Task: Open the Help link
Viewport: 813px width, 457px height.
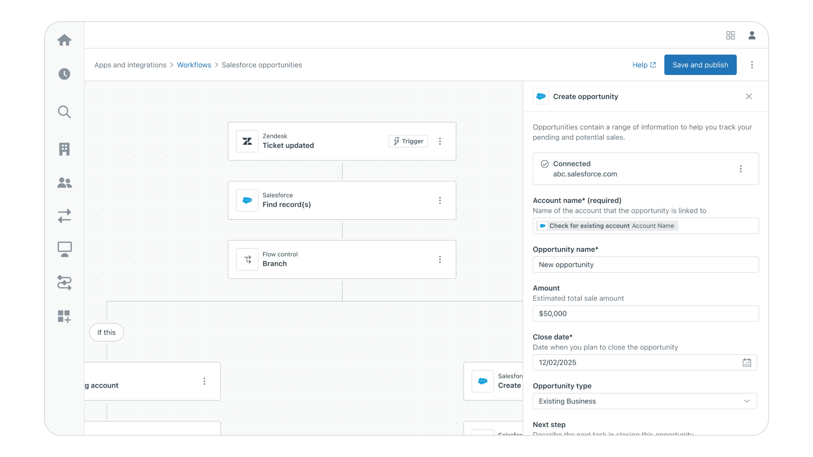Action: 644,65
